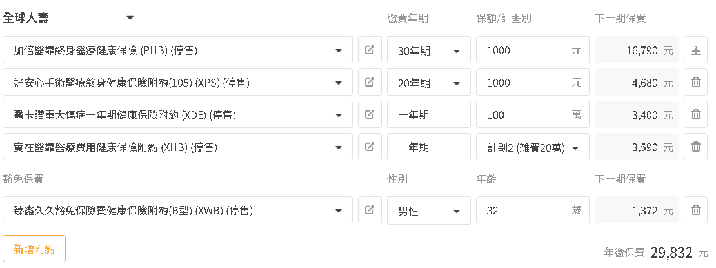This screenshot has height=268, width=716.
Task: Open external link for 臻鑫久久 XWB waiver rider
Action: click(x=370, y=211)
